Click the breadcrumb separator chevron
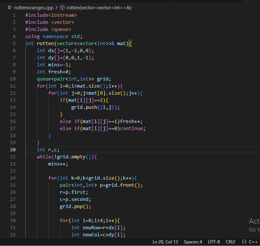The height and width of the screenshot is (246, 260). pos(57,7)
